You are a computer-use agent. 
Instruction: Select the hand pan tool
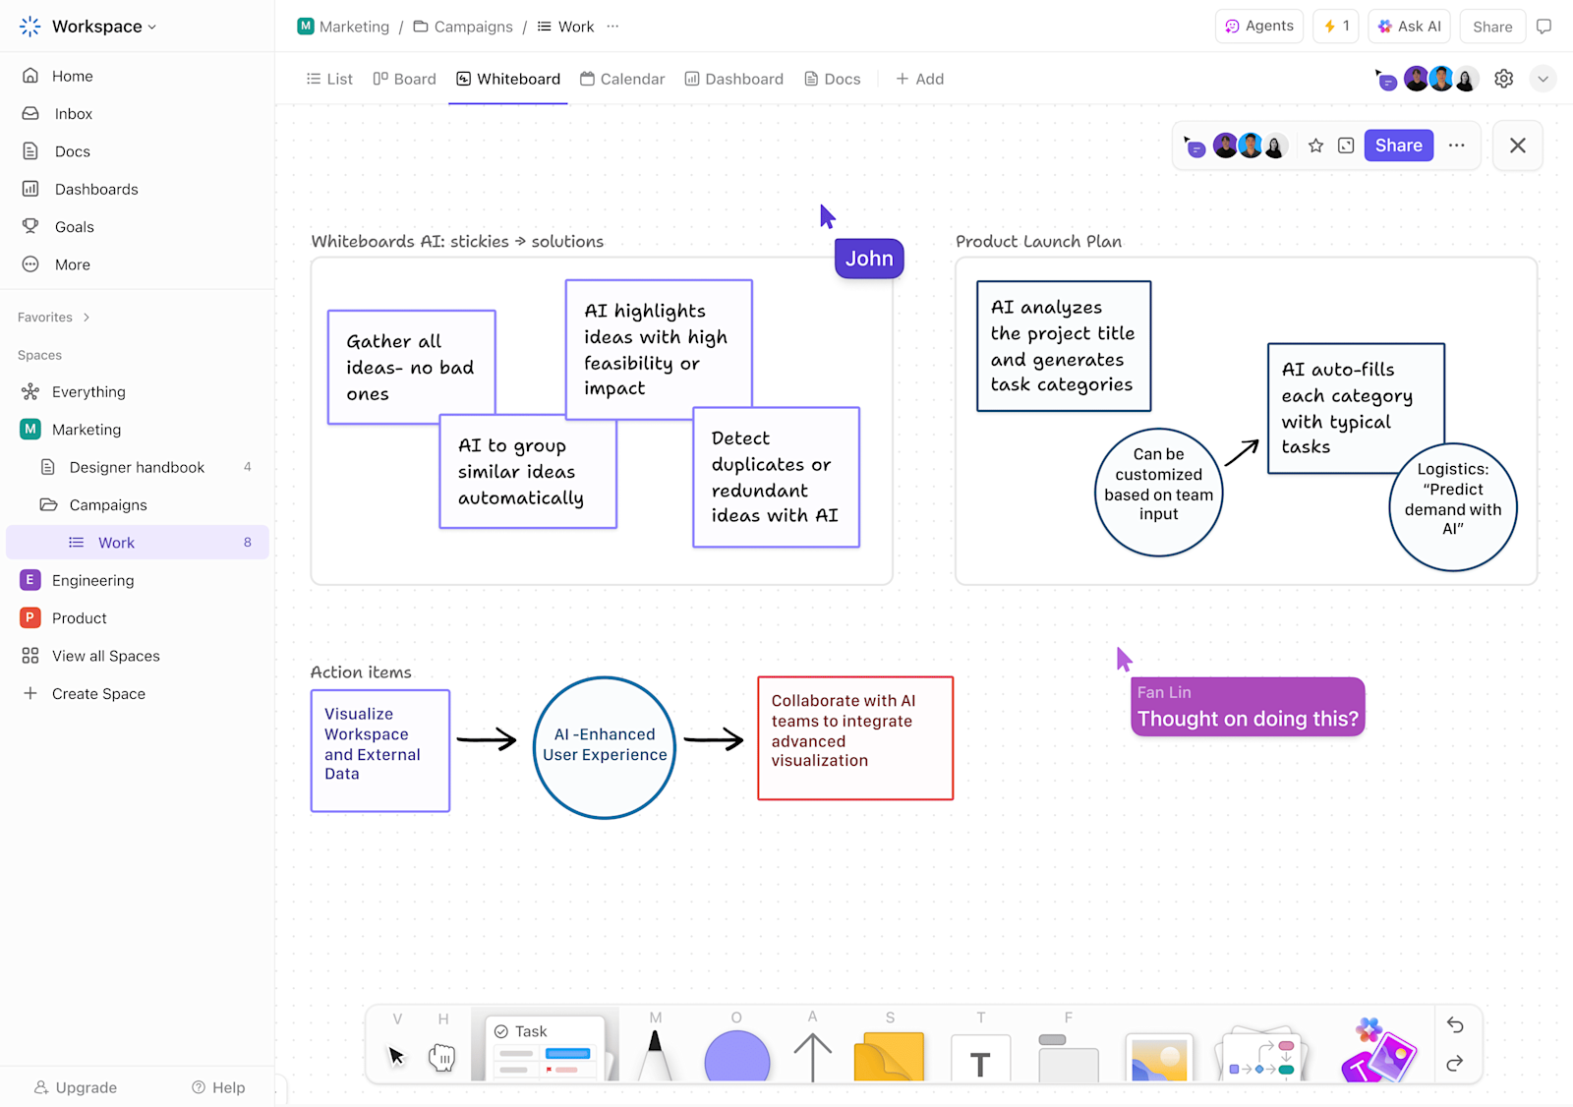[442, 1057]
